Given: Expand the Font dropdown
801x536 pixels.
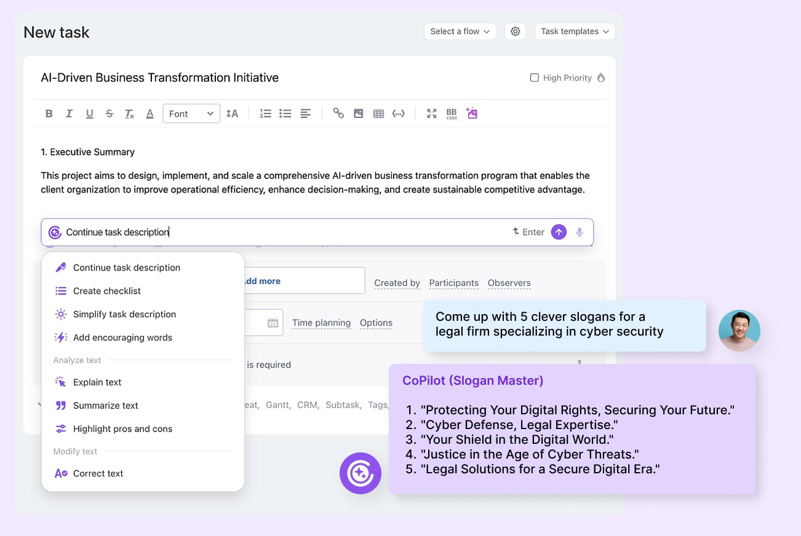Looking at the screenshot, I should click(x=191, y=114).
